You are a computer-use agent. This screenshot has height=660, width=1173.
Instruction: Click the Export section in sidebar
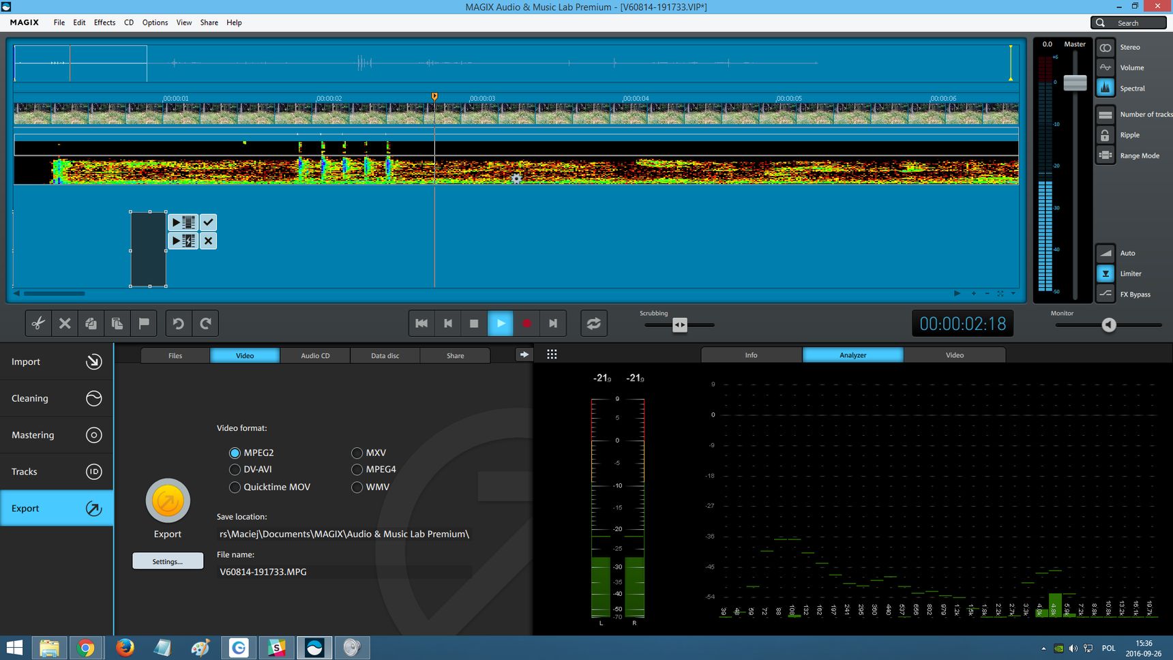coord(57,508)
